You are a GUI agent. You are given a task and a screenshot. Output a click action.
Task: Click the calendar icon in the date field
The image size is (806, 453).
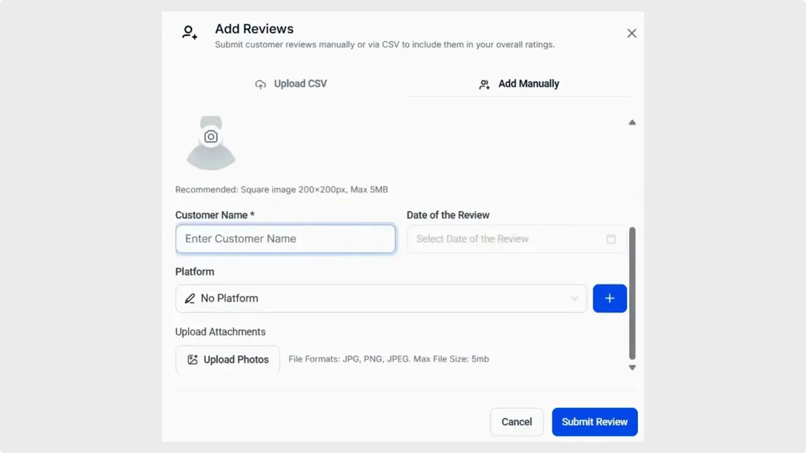point(611,239)
